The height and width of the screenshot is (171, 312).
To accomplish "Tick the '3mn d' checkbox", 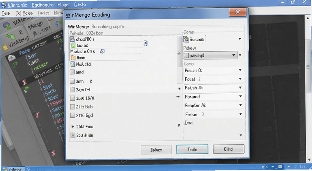I will point(73,81).
